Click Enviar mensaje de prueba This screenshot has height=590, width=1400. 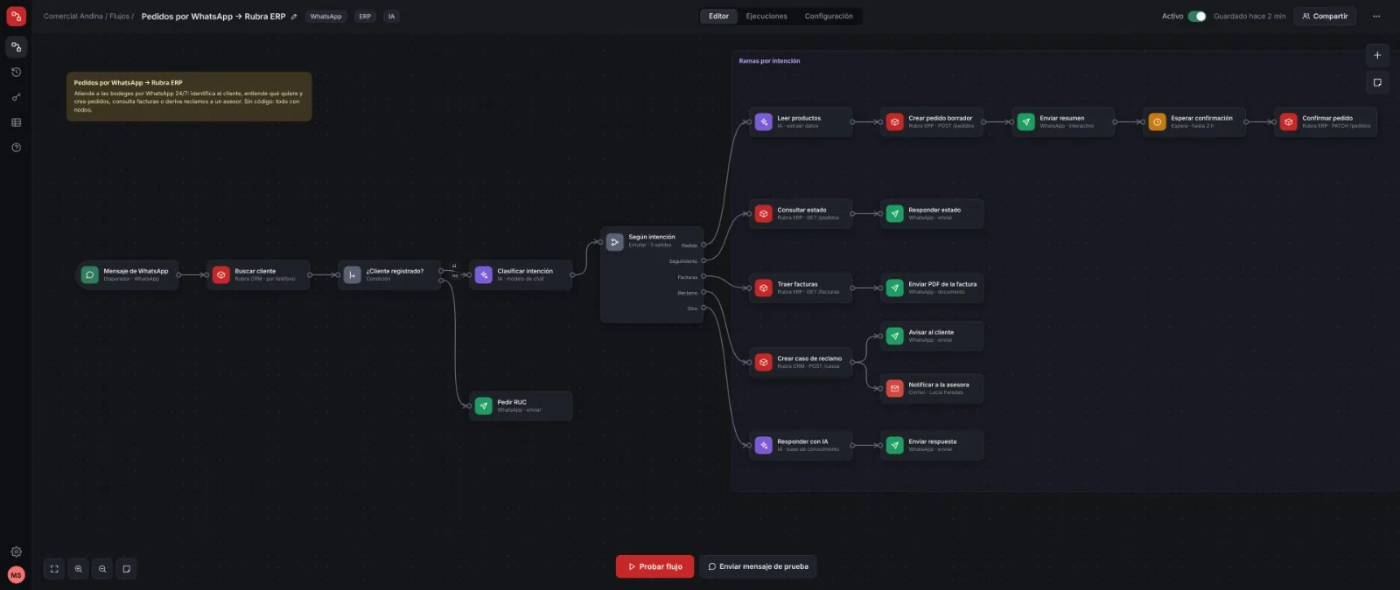(758, 566)
